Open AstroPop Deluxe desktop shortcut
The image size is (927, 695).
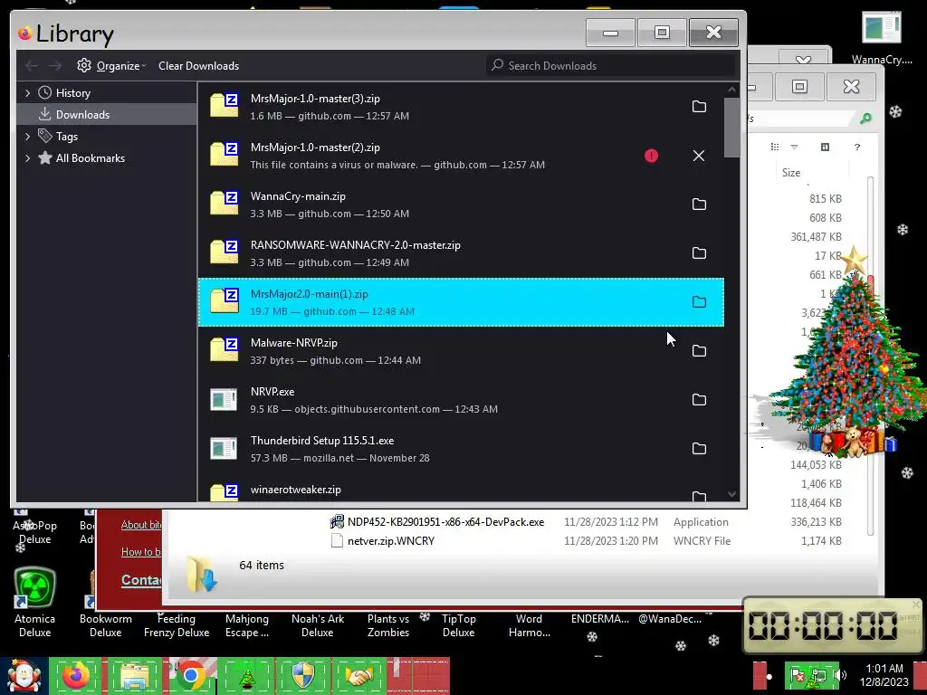(x=34, y=526)
